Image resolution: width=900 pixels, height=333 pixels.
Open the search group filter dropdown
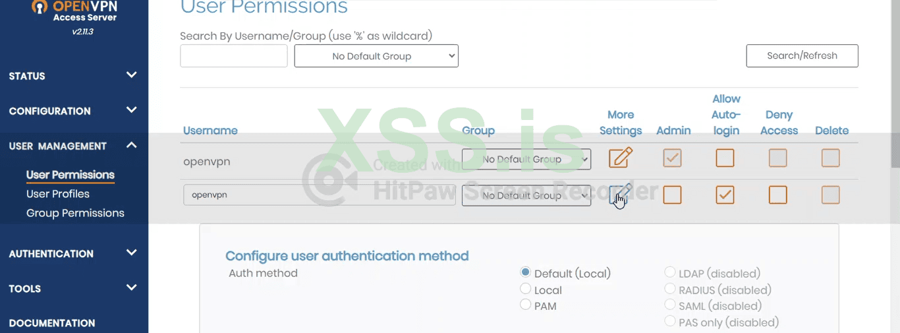(x=376, y=56)
